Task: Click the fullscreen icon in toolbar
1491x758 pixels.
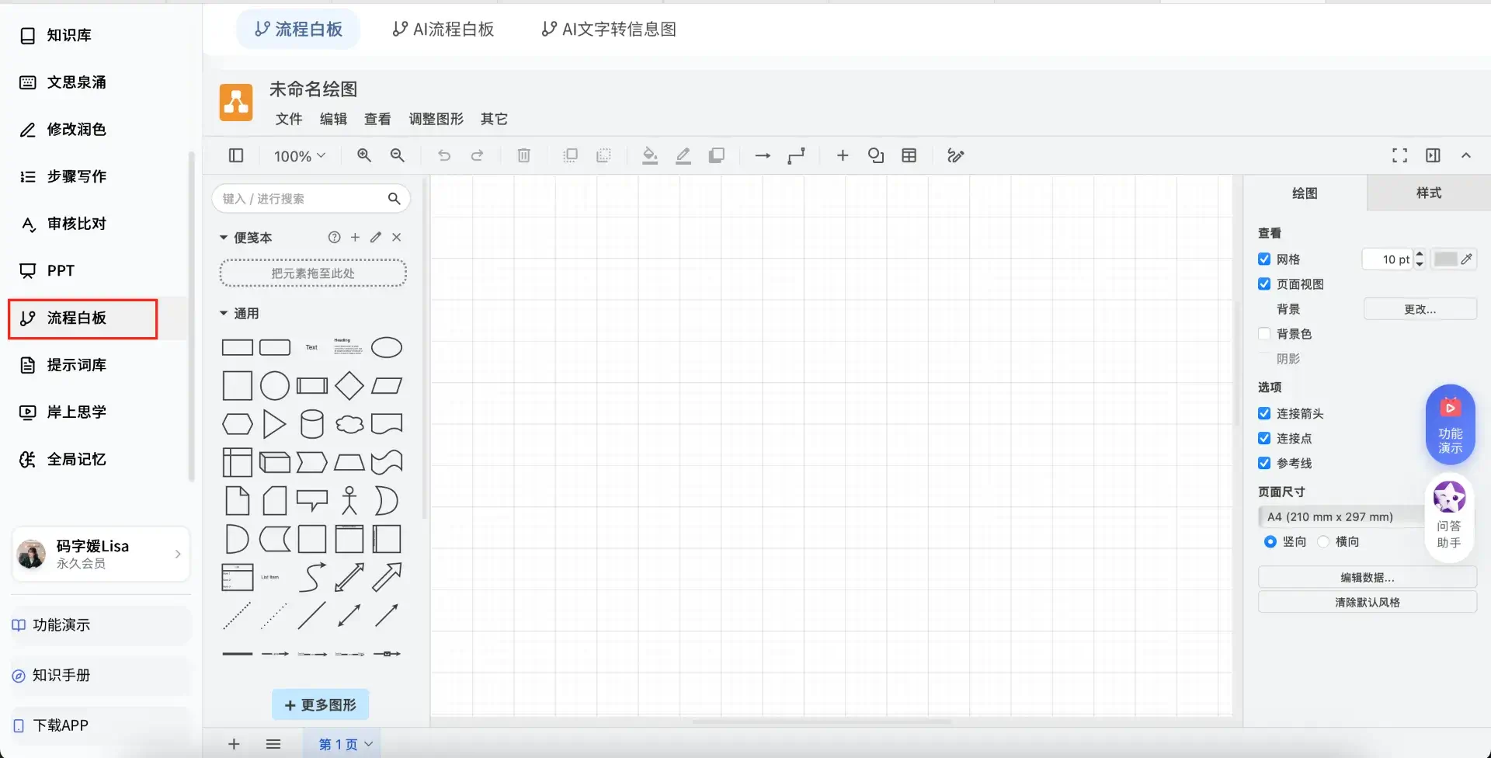Action: [x=1399, y=156]
